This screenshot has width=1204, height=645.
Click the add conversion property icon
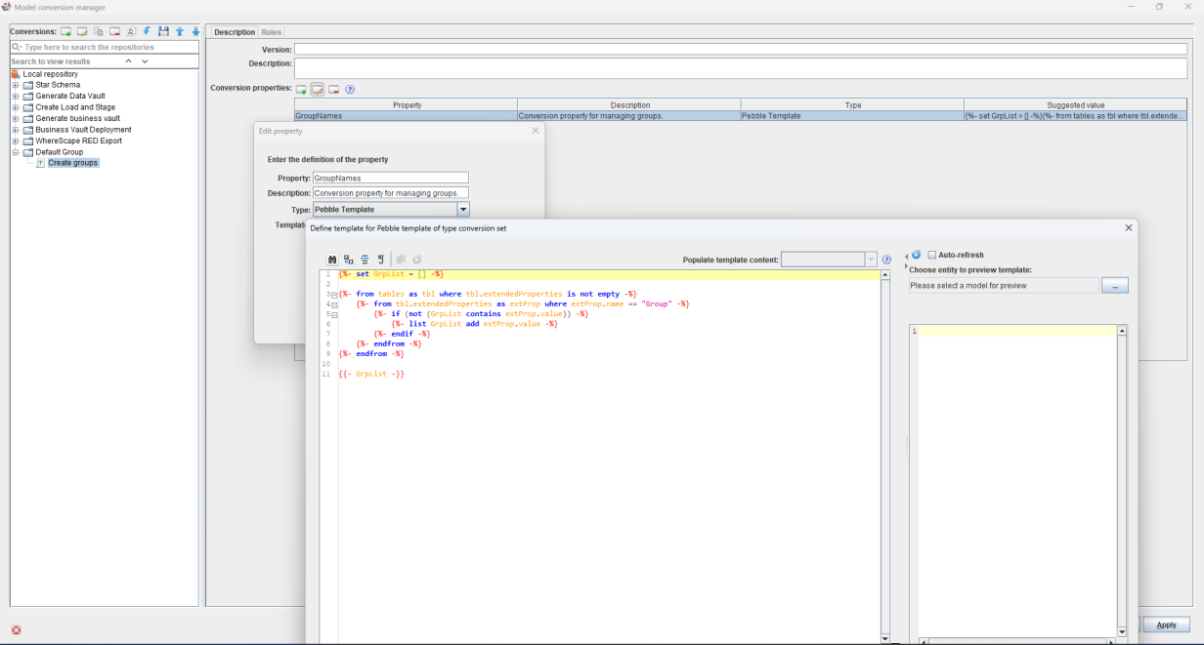(301, 89)
